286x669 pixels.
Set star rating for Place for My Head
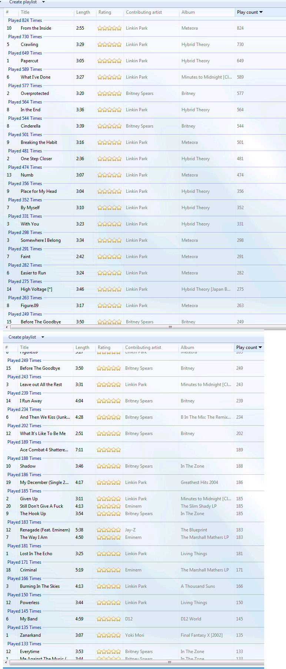(x=109, y=191)
